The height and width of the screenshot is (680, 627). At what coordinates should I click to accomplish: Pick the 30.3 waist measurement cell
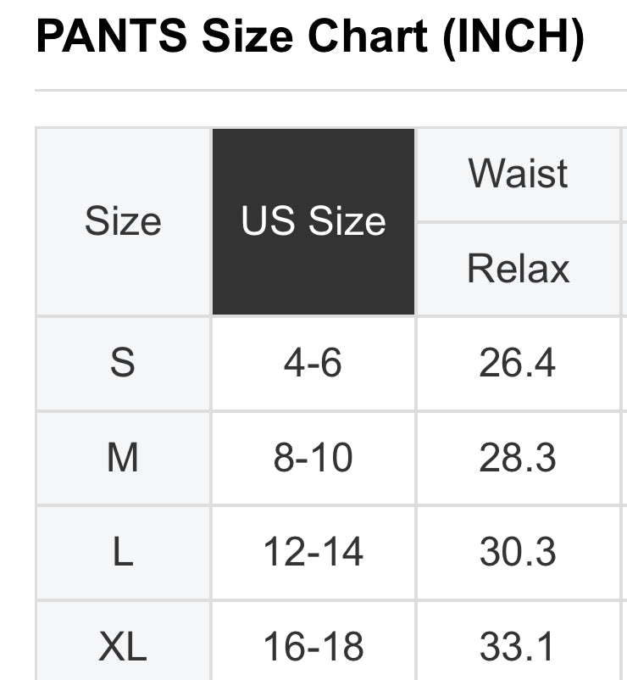coord(518,554)
